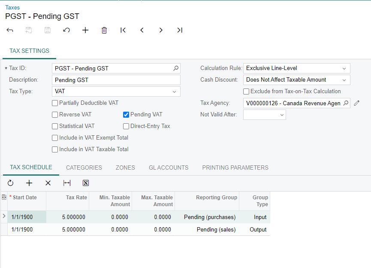371x268 pixels.
Task: Enable Direct-Entry Tax checkbox
Action: click(126, 126)
